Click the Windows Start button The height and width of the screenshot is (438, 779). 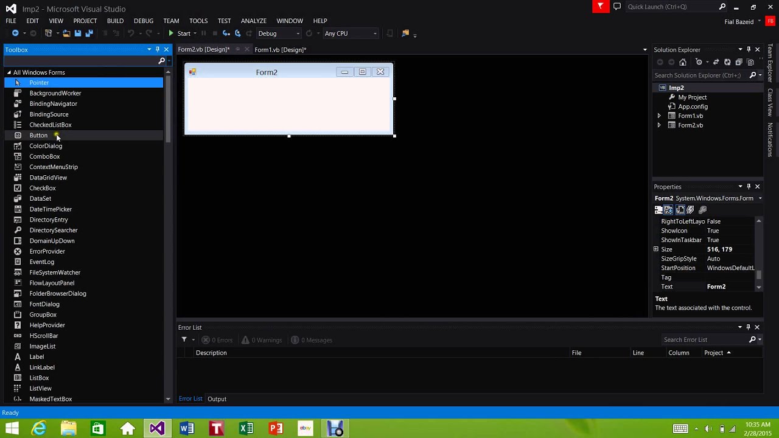pyautogui.click(x=12, y=428)
